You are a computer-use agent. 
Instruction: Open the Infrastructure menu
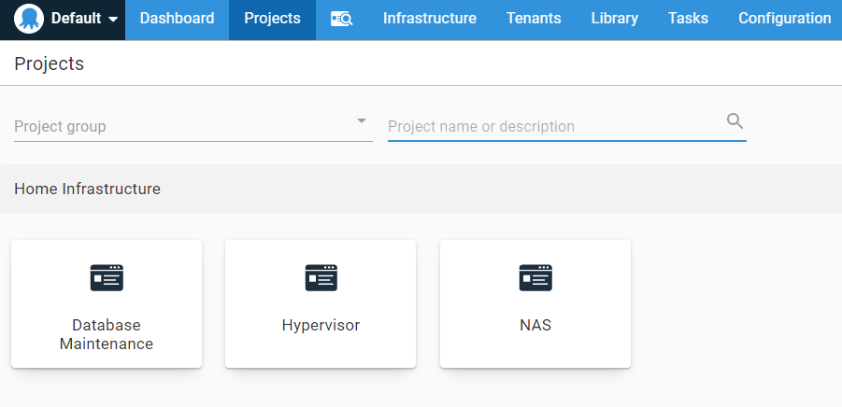(429, 19)
